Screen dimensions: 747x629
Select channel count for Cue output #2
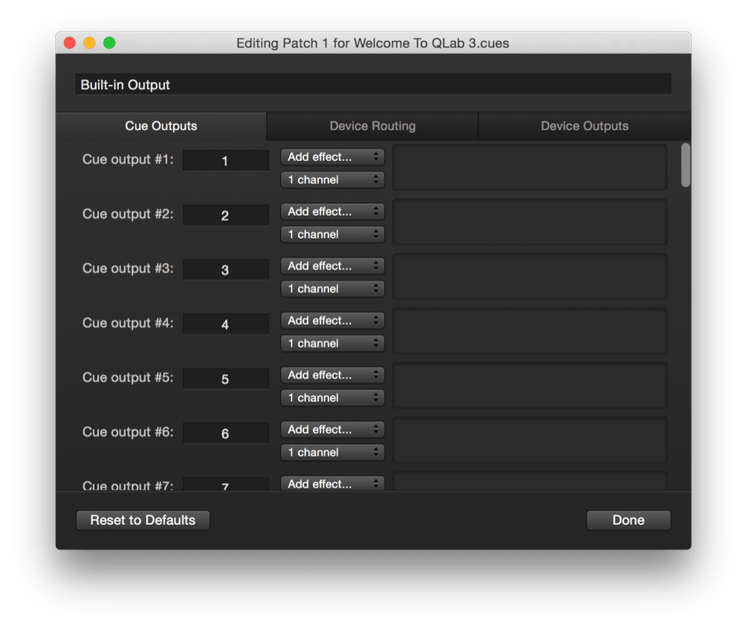(x=332, y=234)
